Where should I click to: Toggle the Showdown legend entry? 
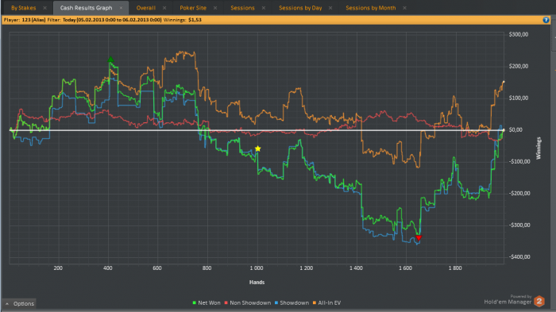click(292, 302)
